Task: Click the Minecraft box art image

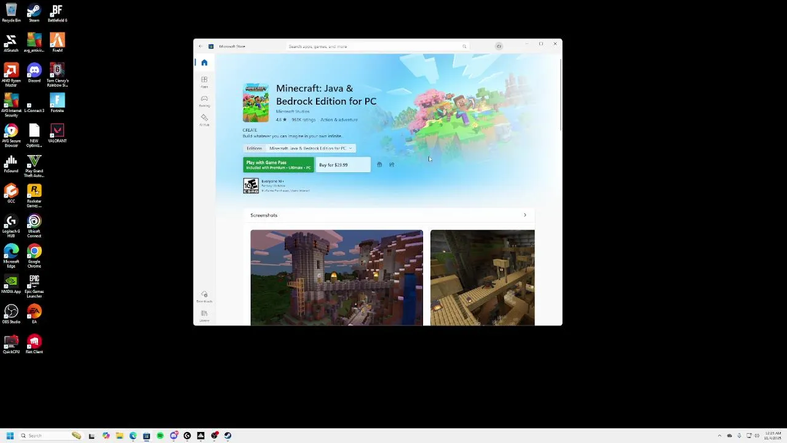Action: pos(256,103)
